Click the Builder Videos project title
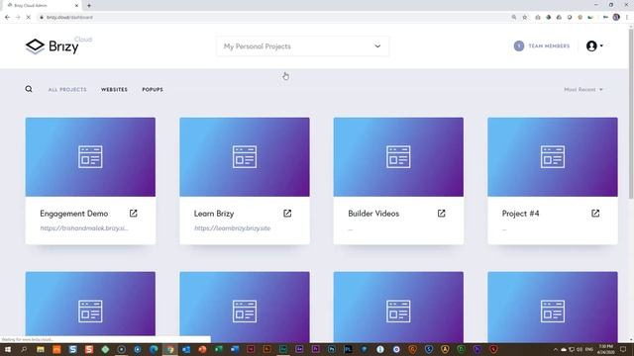Viewport: 634px width, 356px height. 373,214
